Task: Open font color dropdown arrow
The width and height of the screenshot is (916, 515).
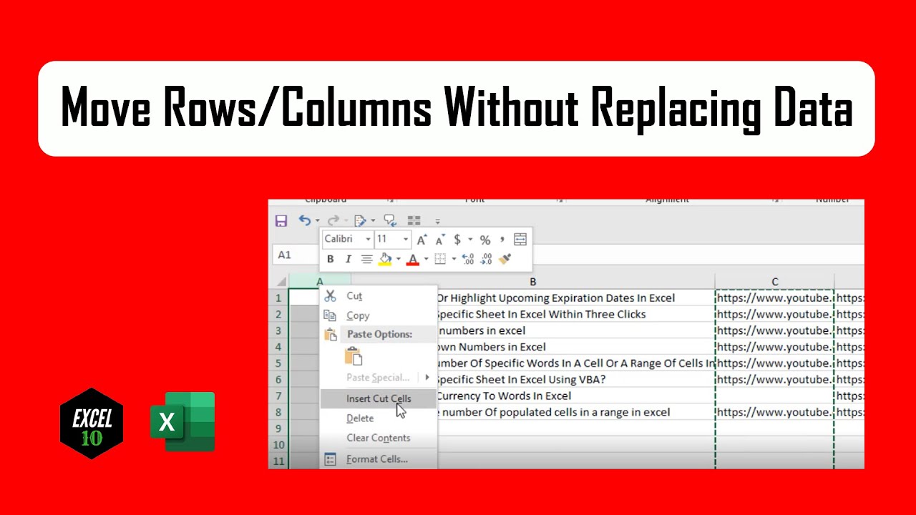Action: click(x=426, y=259)
